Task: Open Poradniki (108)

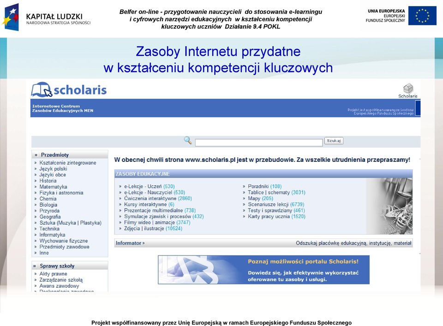Action: pyautogui.click(x=265, y=186)
